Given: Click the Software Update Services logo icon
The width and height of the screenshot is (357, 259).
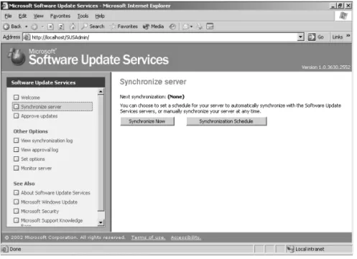Looking at the screenshot, I should pos(17,57).
